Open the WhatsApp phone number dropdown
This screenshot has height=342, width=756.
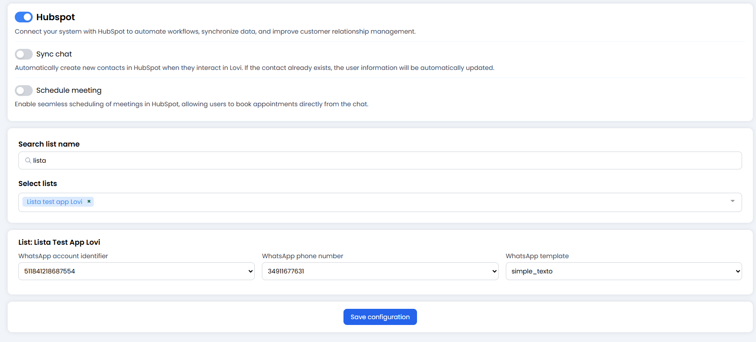click(380, 271)
